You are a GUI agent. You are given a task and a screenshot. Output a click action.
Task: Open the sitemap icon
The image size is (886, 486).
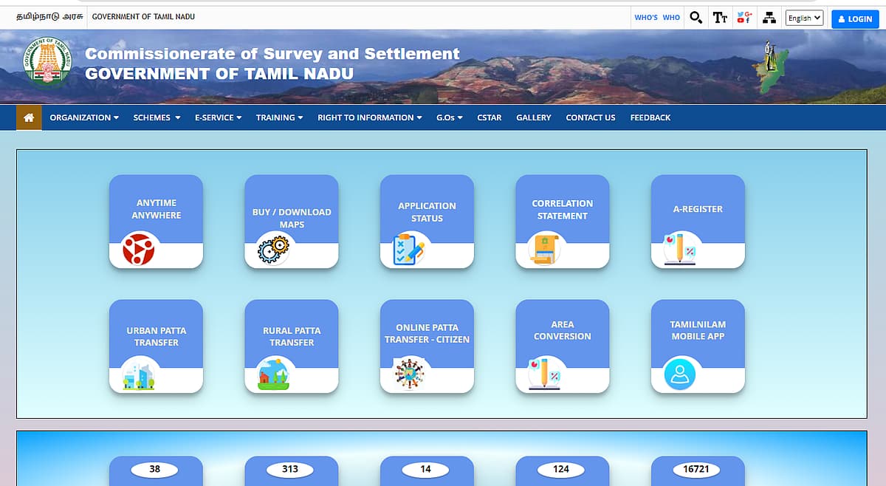tap(769, 17)
